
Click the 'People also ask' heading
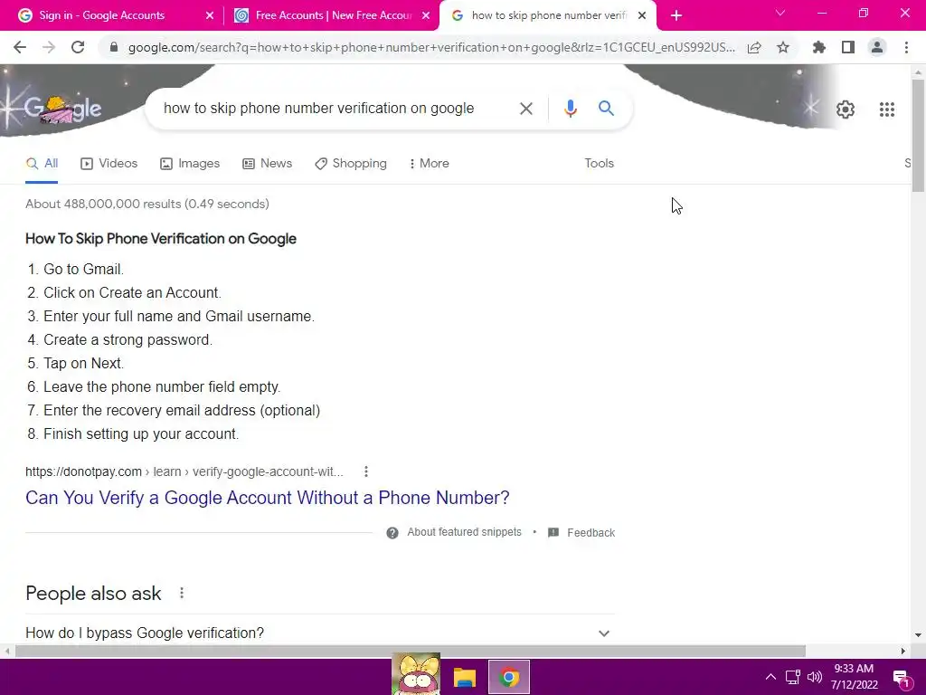(93, 594)
